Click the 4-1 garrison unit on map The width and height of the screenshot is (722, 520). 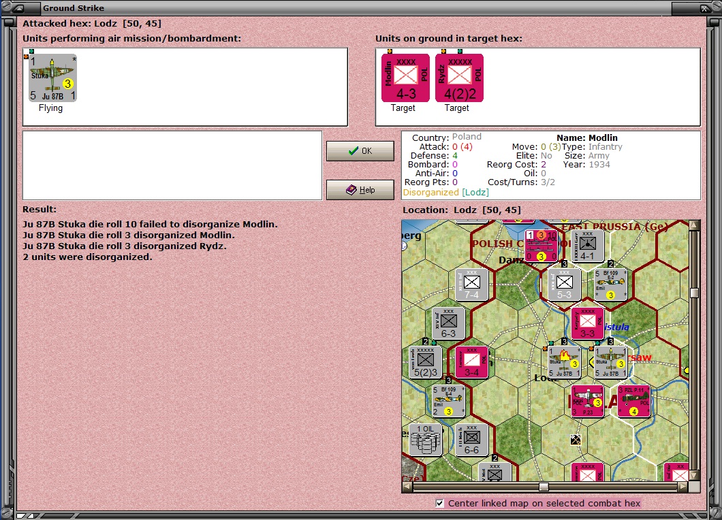[587, 246]
